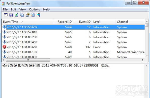This screenshot has height=98, width=150.
Task: Maximize the FullEventLogView window
Action: coord(135,3)
